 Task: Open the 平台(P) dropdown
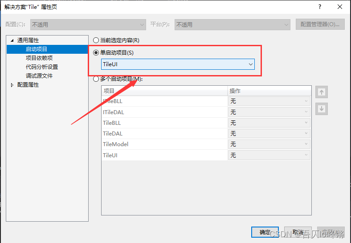point(233,24)
